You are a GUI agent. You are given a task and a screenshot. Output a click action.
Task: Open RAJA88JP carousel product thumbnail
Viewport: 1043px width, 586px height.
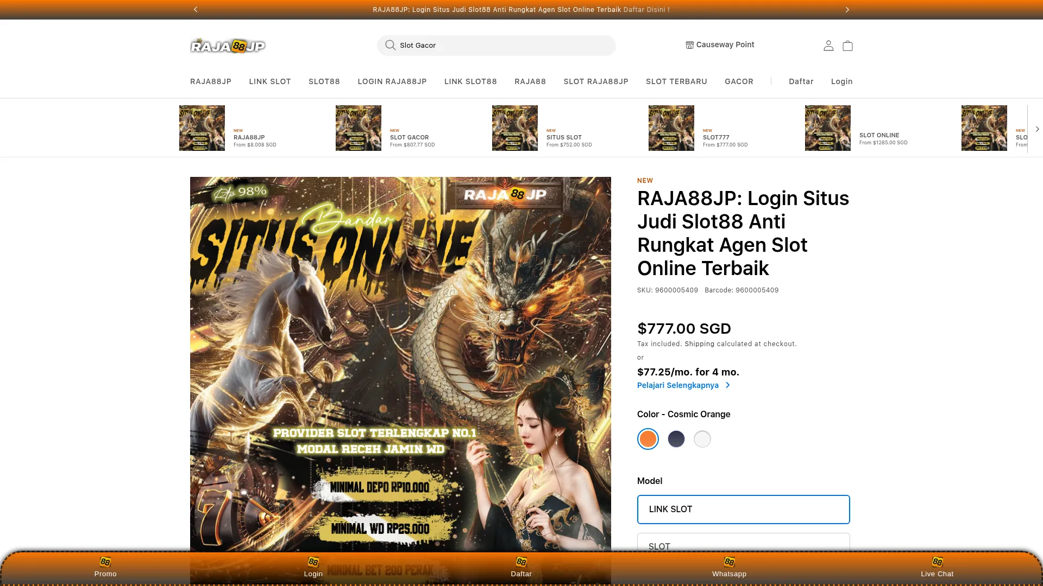point(202,128)
